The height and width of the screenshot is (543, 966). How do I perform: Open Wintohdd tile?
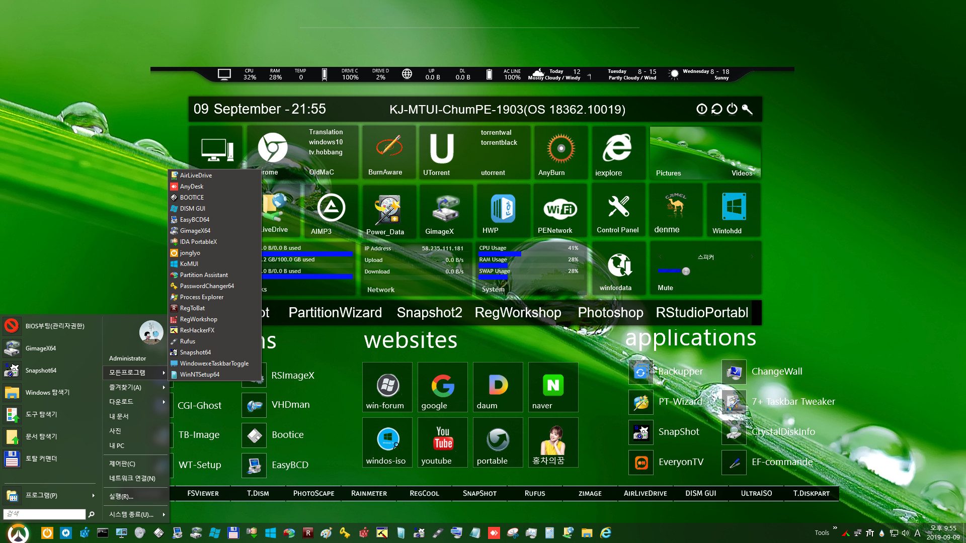pyautogui.click(x=734, y=210)
